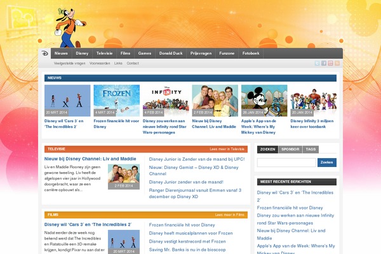This screenshot has width=381, height=254.
Task: Click the Nieuws section header bar
Action: 190,78
